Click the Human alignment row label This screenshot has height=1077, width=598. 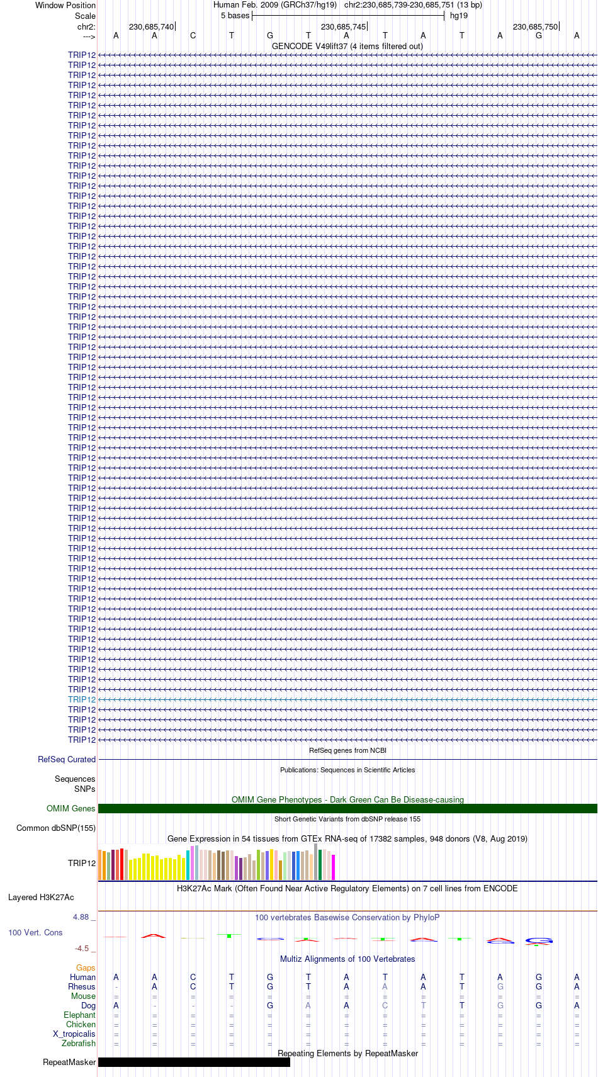click(x=82, y=978)
